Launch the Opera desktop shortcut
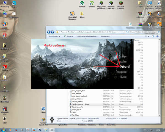165x132 pixels. click(x=5, y=36)
